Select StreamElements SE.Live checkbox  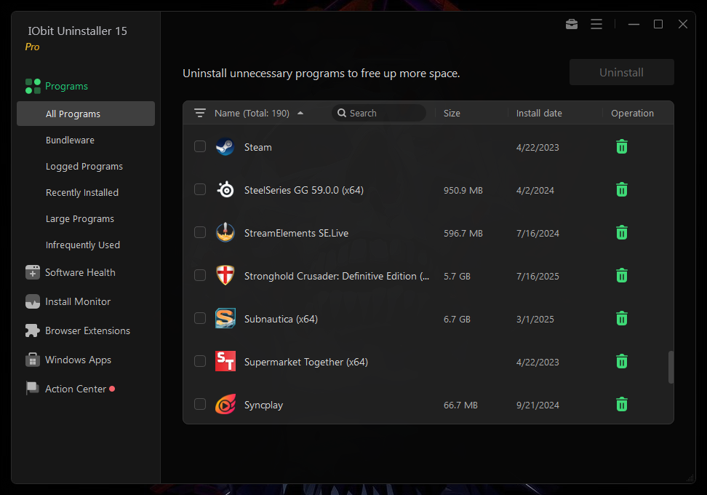[x=200, y=232]
